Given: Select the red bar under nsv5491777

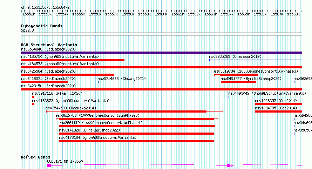Looking at the screenshot, I should point(238,82).
